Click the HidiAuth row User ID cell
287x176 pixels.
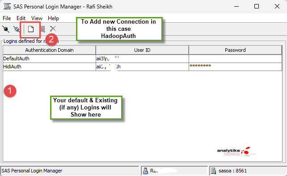pos(142,67)
